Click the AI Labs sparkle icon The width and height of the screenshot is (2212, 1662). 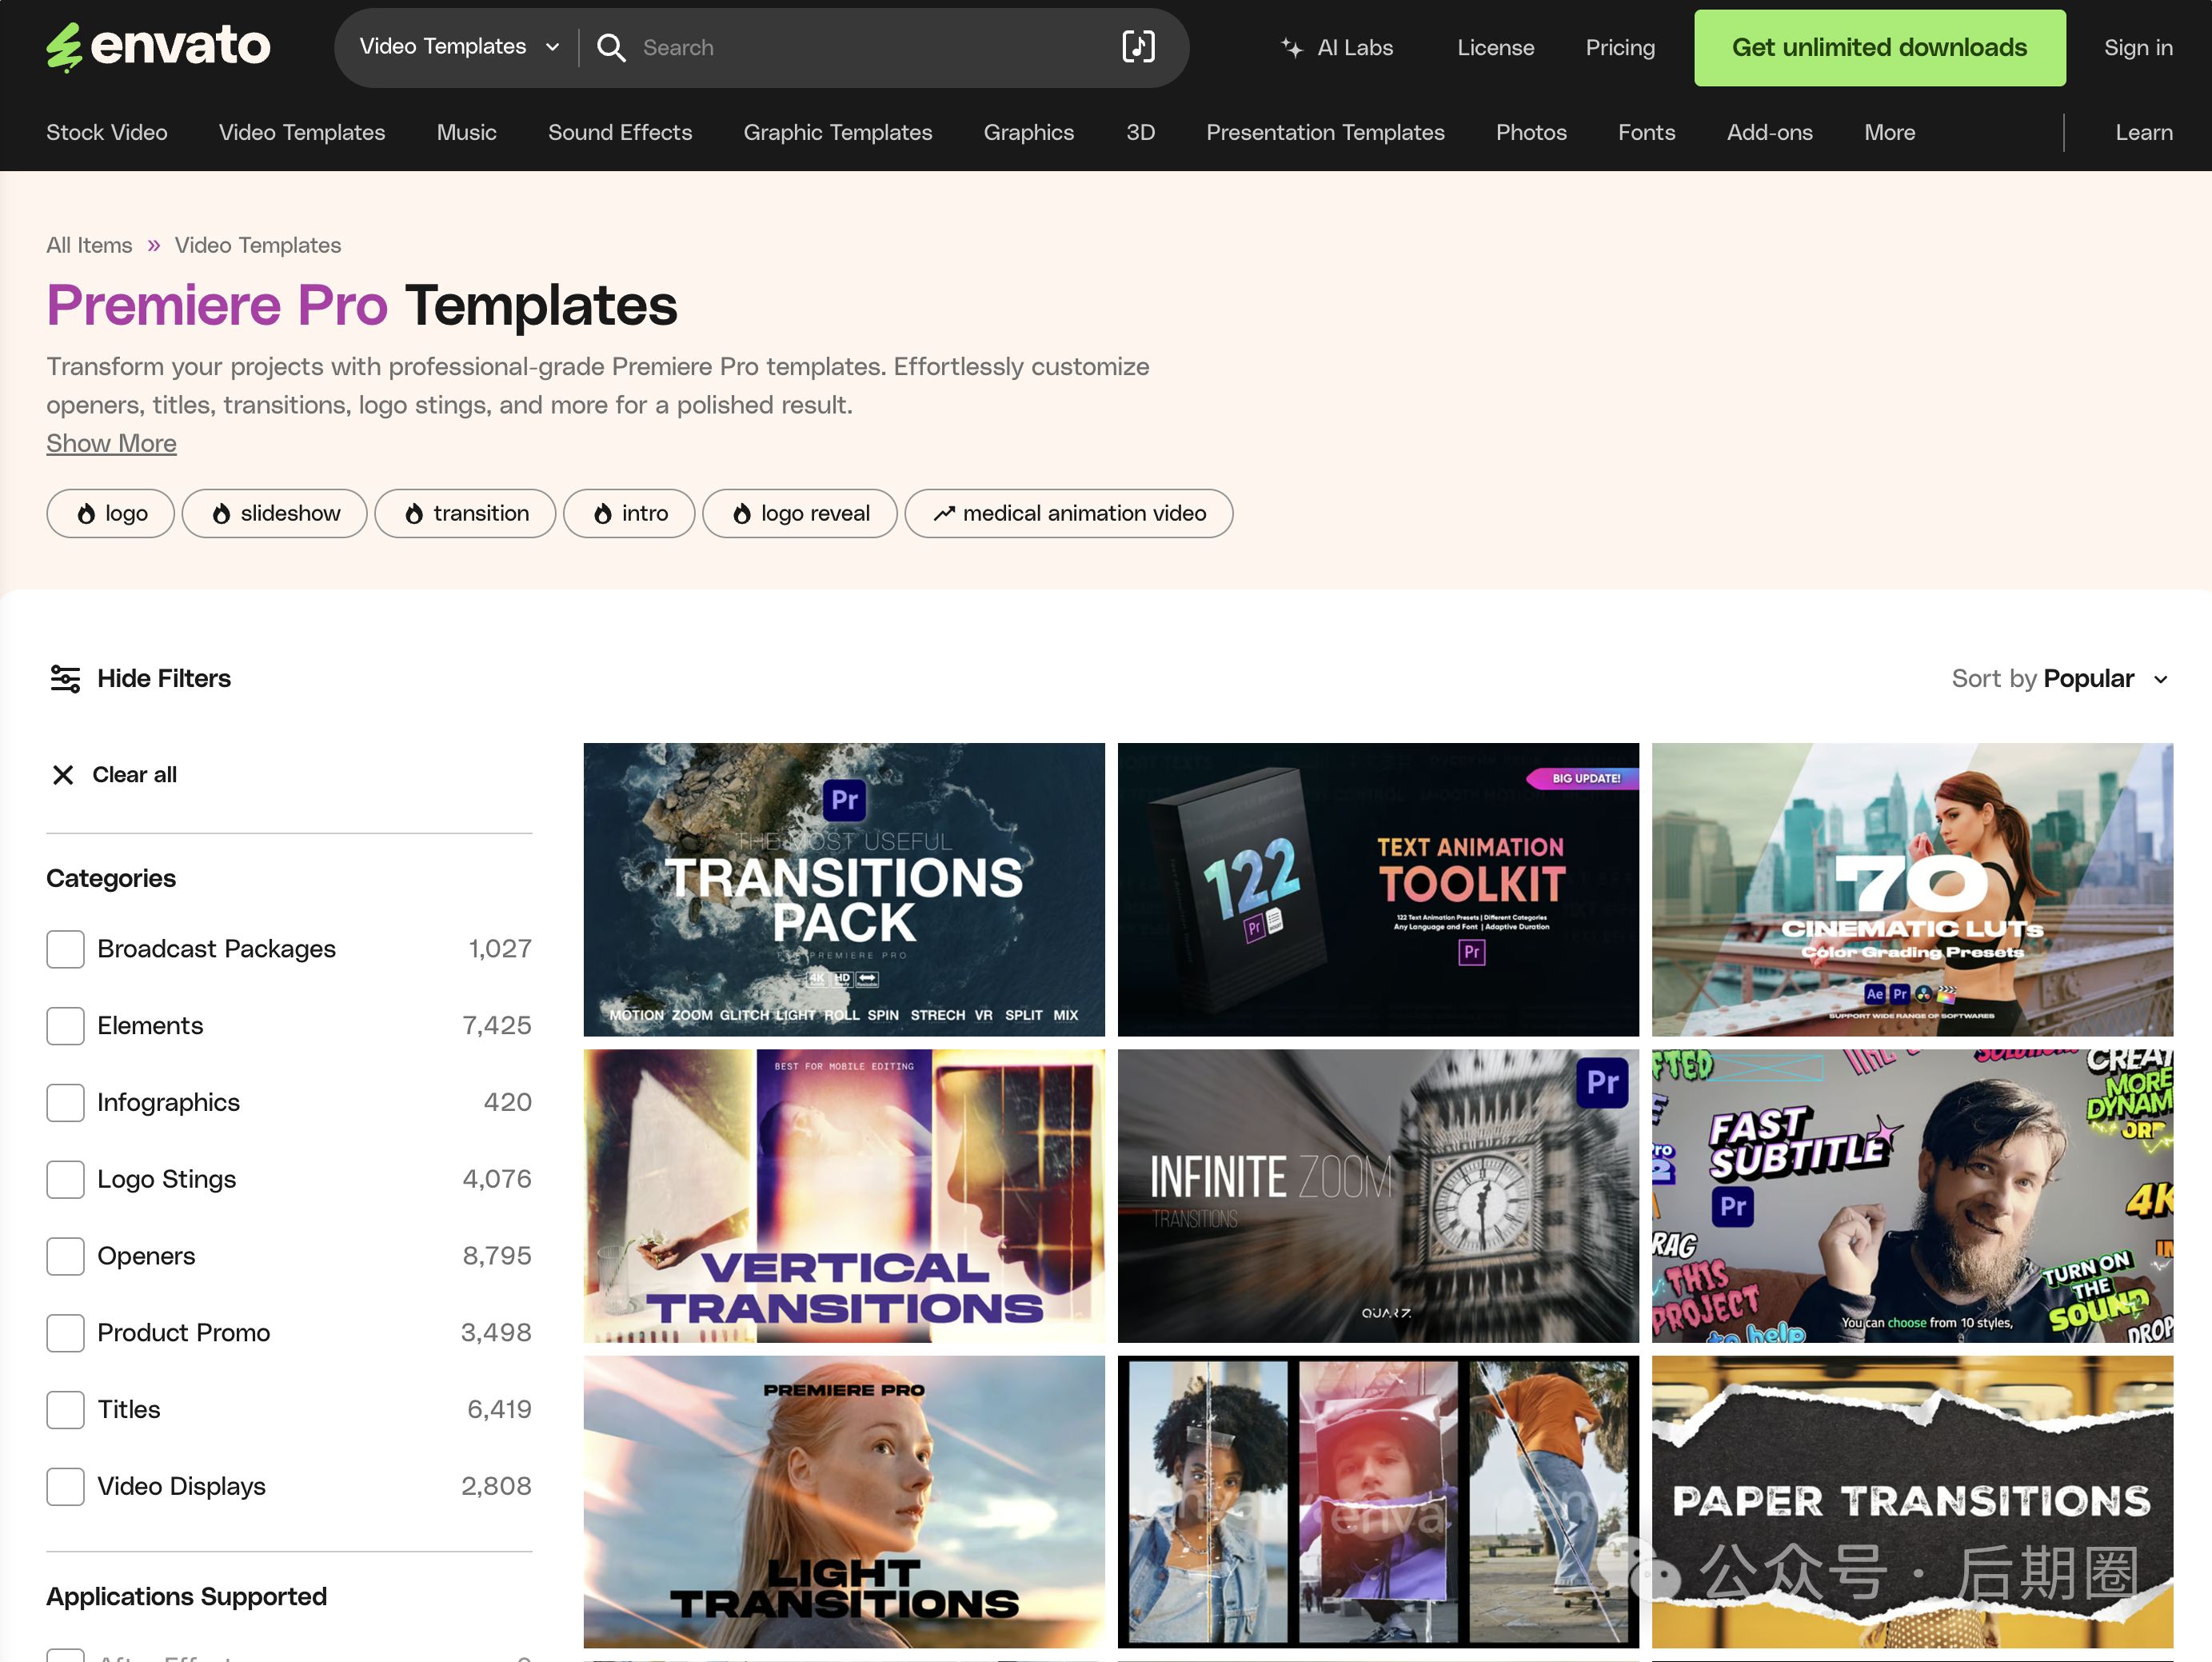pyautogui.click(x=1291, y=48)
